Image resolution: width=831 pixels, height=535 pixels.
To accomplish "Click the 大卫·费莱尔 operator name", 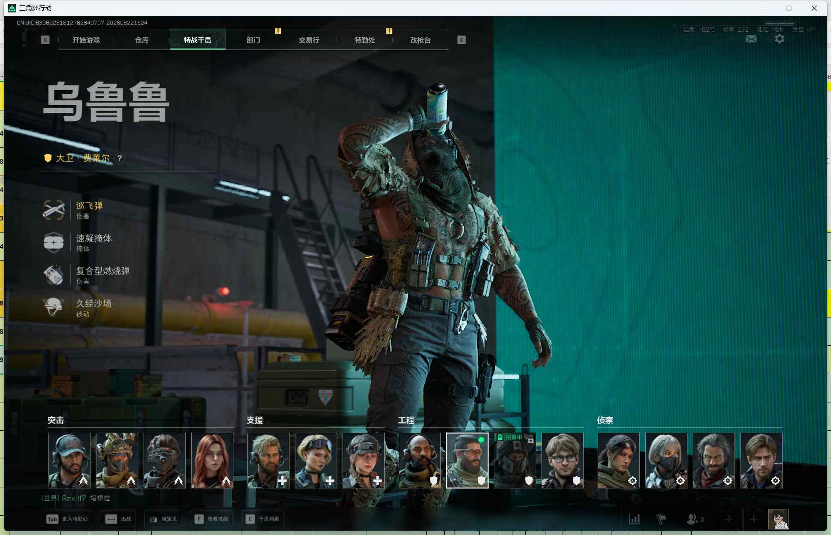I will (x=83, y=158).
